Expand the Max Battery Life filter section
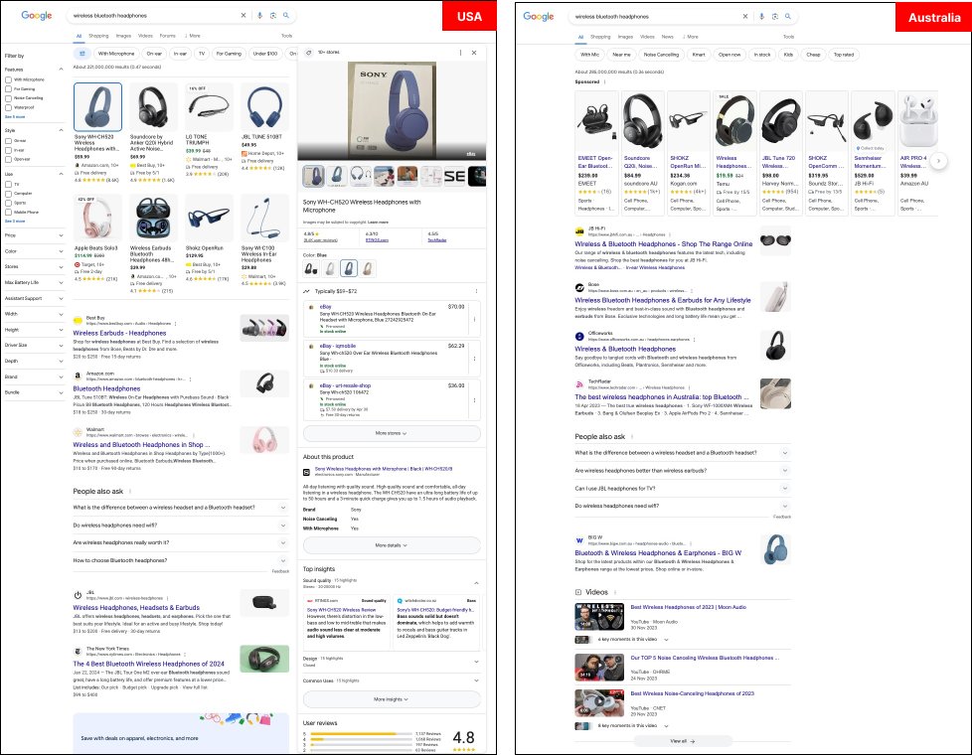Image resolution: width=972 pixels, height=755 pixels. [x=61, y=283]
